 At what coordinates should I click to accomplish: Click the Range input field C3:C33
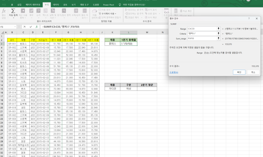202,29
